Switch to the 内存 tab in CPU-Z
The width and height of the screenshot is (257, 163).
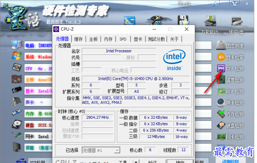click(x=108, y=39)
